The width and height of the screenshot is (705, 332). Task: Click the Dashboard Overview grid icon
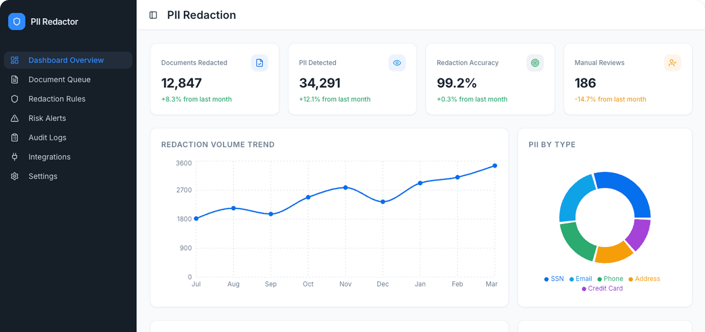tap(14, 60)
